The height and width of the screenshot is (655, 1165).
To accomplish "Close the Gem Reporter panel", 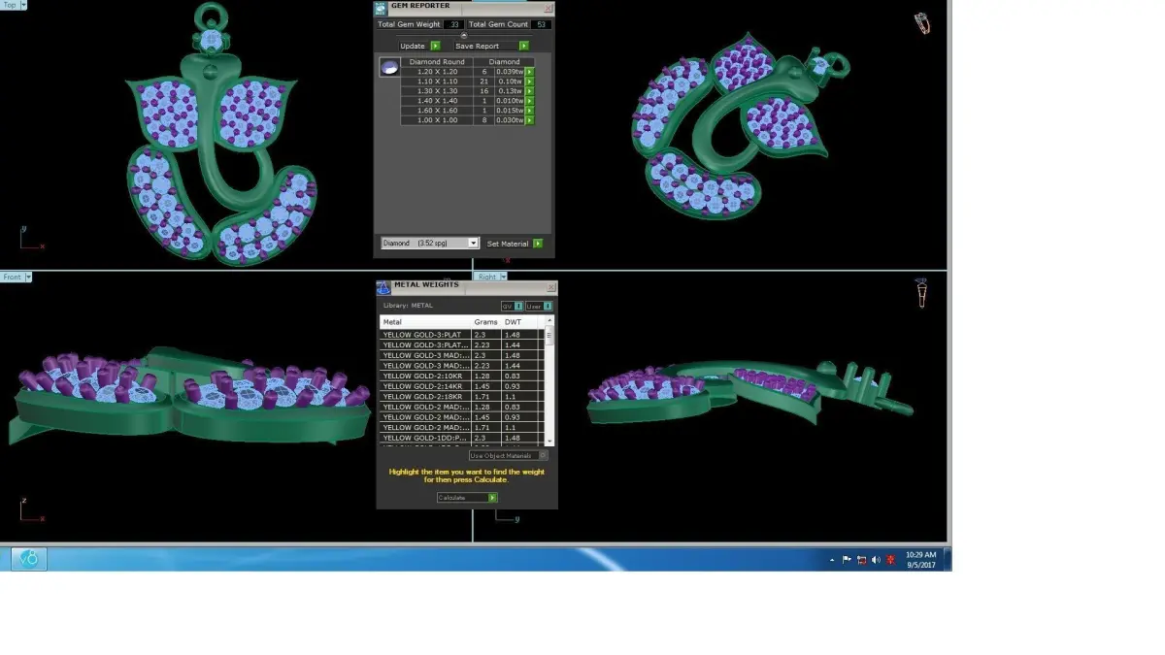I will (548, 8).
